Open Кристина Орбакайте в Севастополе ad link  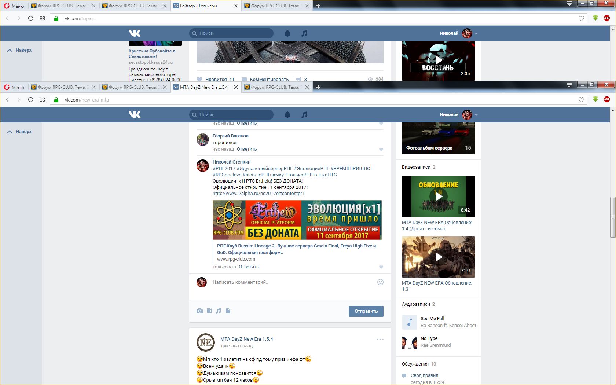pos(152,54)
